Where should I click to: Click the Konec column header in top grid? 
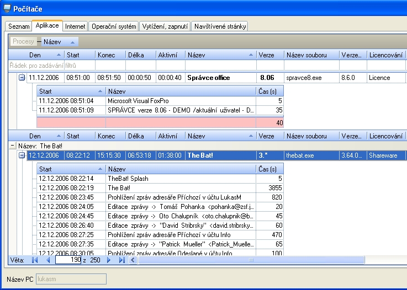point(110,55)
